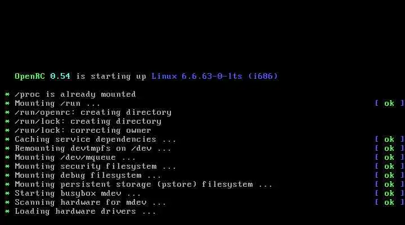Click the (i686) architecture label

pos(263,76)
